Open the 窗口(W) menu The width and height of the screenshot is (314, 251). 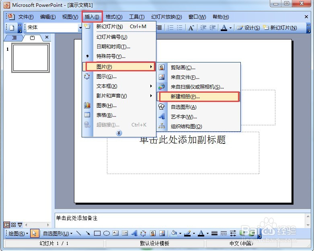click(197, 17)
